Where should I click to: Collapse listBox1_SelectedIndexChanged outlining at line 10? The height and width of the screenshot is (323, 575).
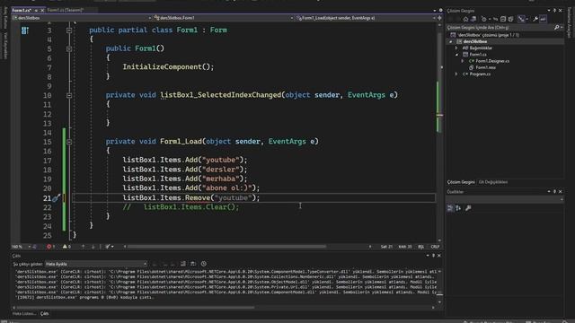(69, 95)
